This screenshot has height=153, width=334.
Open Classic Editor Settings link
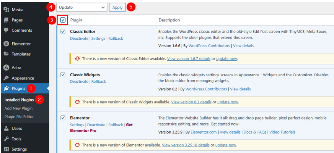pos(98,39)
